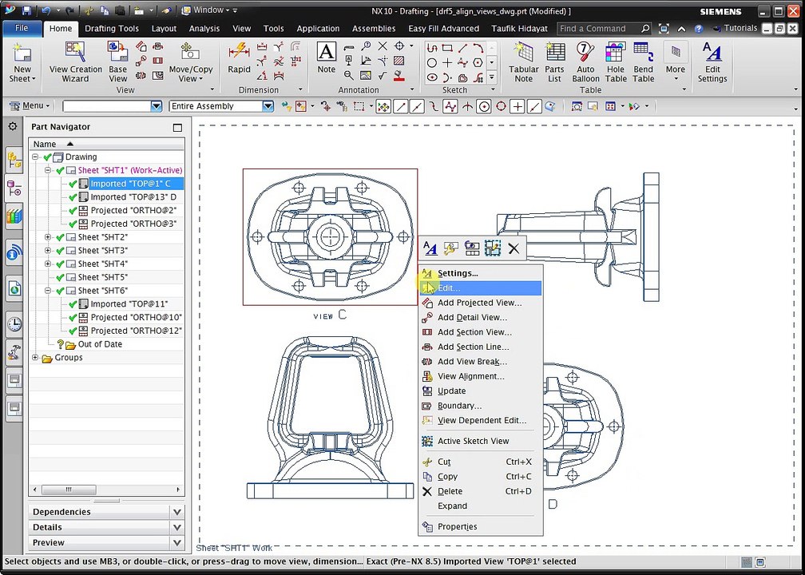Toggle checkmark of Projected "ORTHO@10"
Screen dimensions: 805x575
[x=73, y=317]
